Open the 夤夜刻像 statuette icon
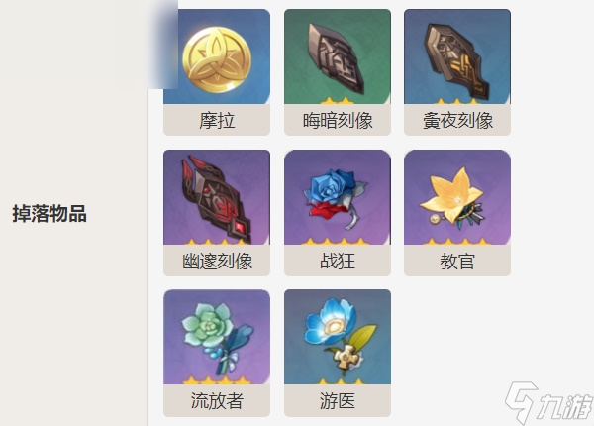594x426 pixels. [x=456, y=60]
